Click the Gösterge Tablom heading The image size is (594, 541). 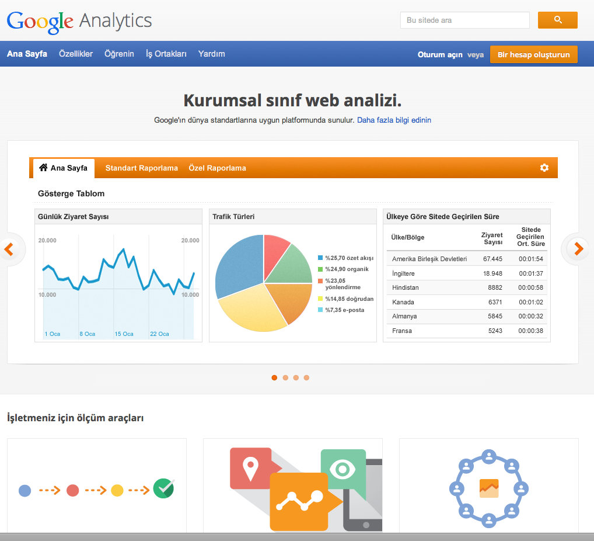tap(71, 193)
